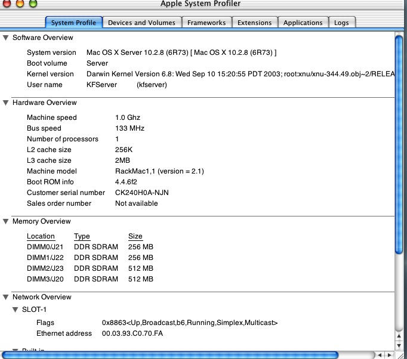Click the Flags value 0x8863 text
407x359 pixels.
coord(190,323)
